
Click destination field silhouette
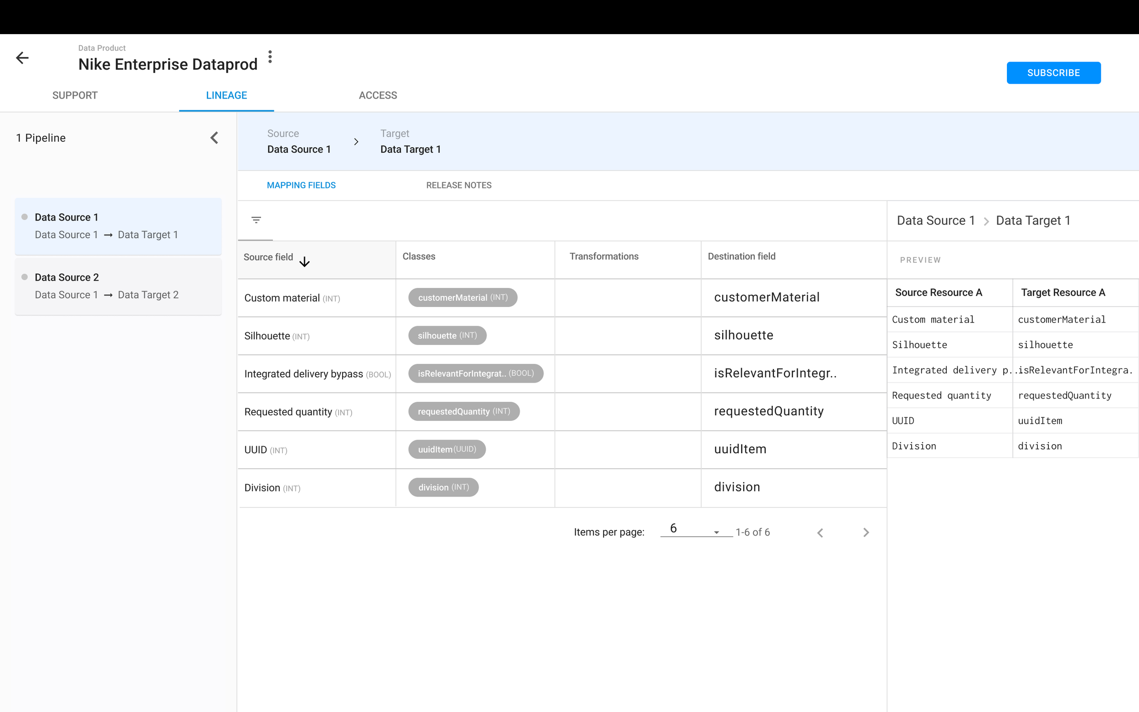[x=744, y=335]
